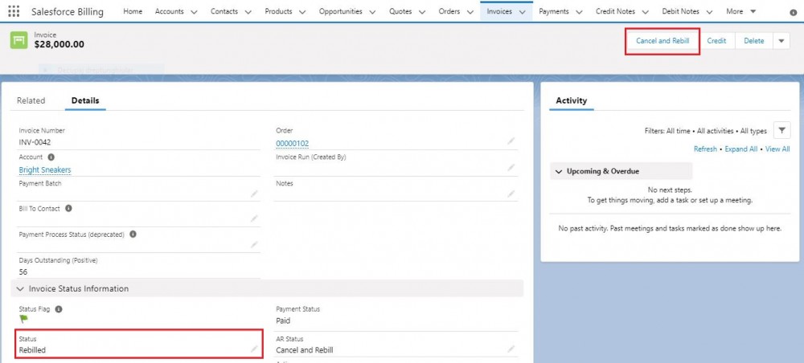Screen dimensions: 804x363
Task: Edit the Bill To Contact pencil icon
Action: coord(254,219)
